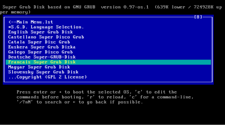The width and height of the screenshot is (225, 125).
Task: Pick 'Galego Super Disco Grub' entry
Action: tap(40, 52)
